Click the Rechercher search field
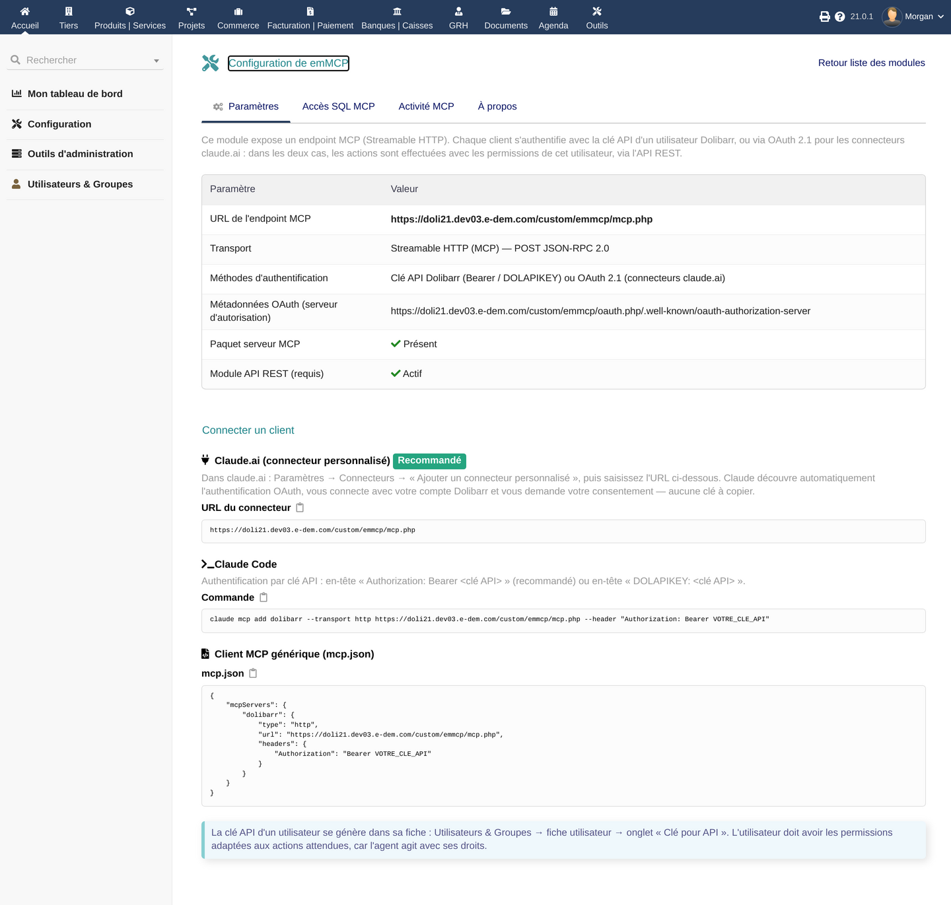Viewport: 951px width, 905px height. point(86,60)
